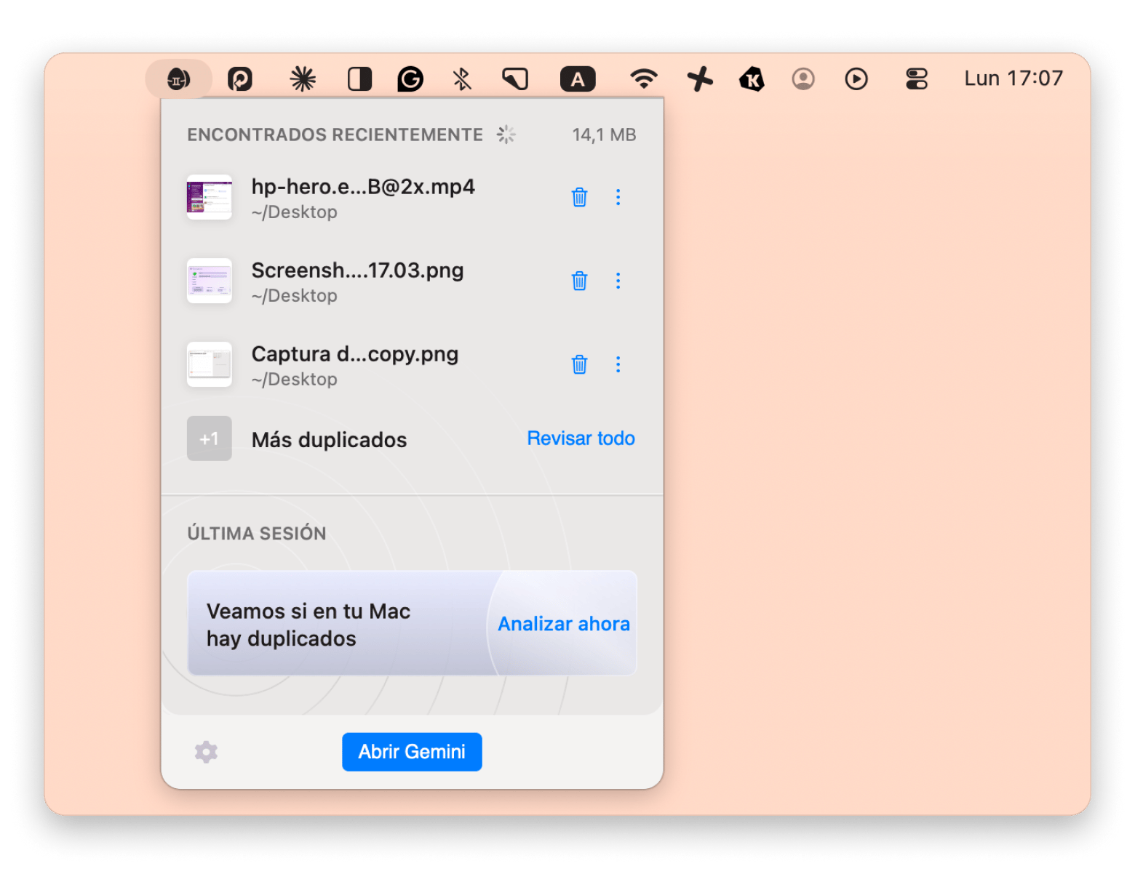Click the black hexagon K menu bar icon

pyautogui.click(x=752, y=79)
